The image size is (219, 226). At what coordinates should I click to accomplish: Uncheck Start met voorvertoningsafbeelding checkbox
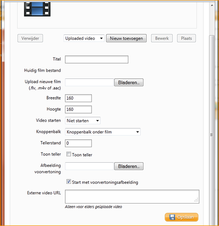click(69, 182)
